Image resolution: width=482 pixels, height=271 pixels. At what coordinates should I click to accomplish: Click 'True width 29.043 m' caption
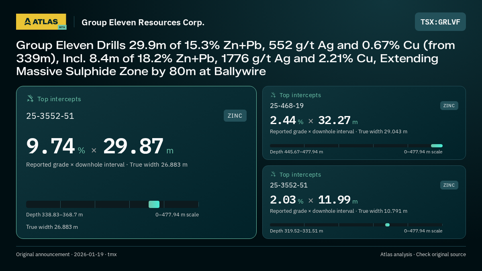[383, 131]
